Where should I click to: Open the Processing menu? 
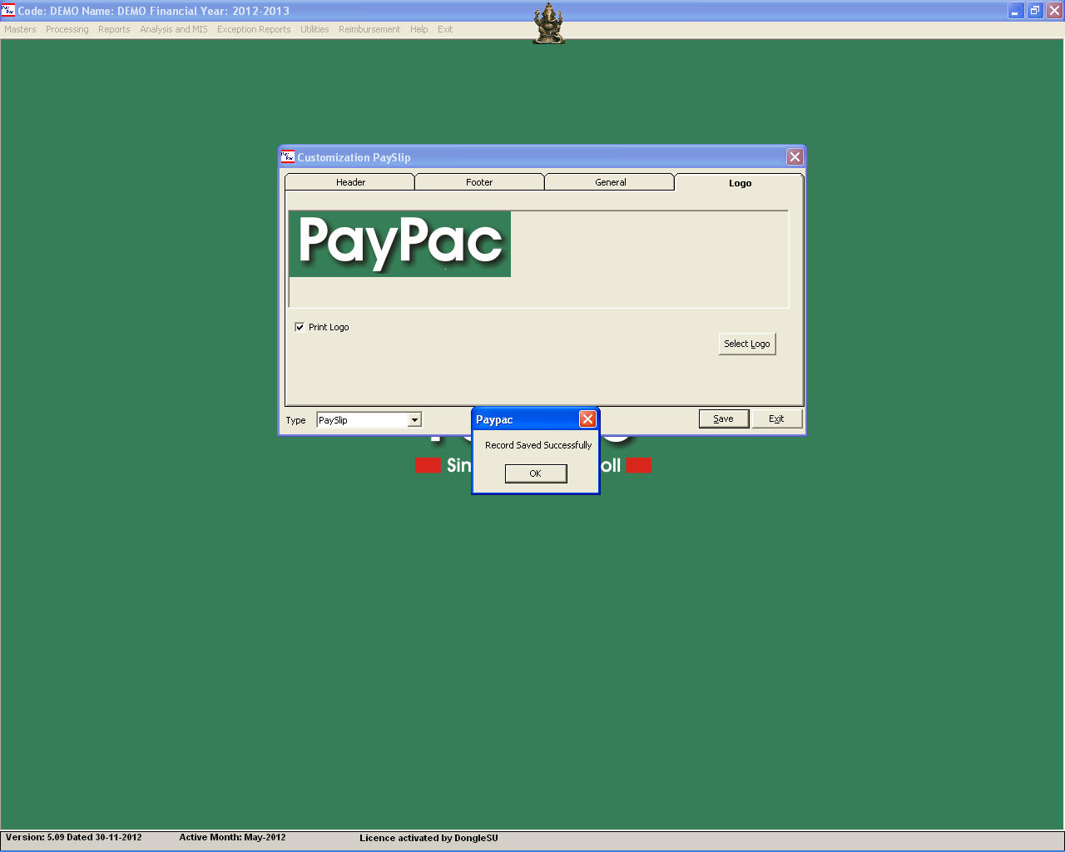(x=67, y=29)
